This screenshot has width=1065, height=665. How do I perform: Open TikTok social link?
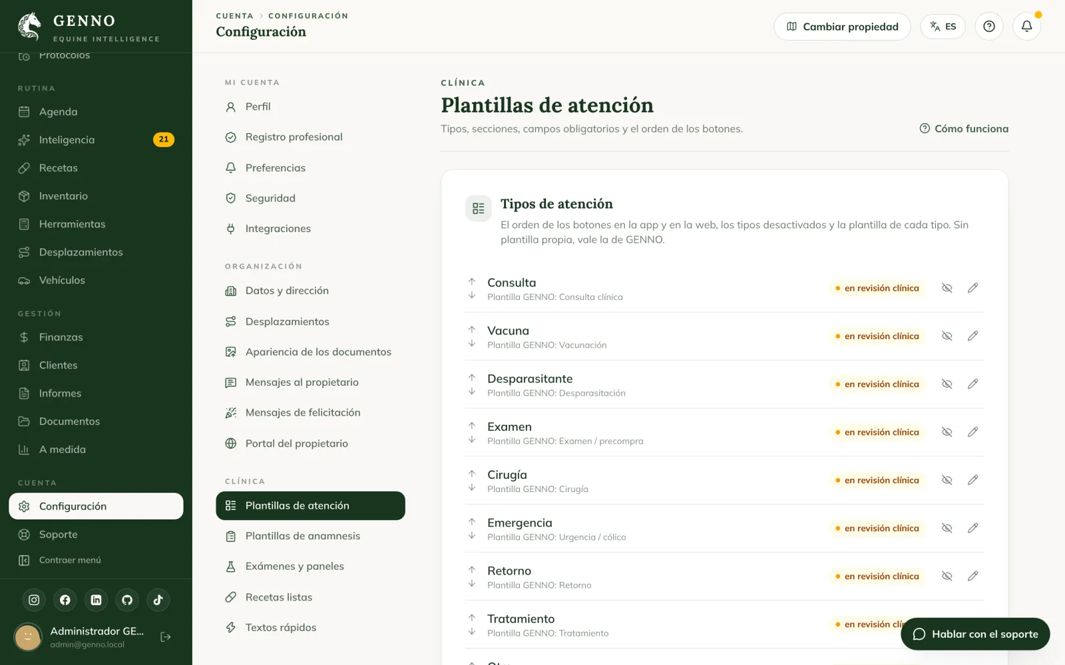(x=158, y=600)
